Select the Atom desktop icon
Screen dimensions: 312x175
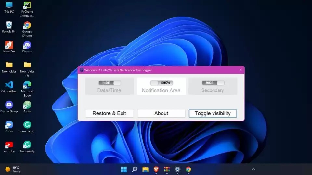pyautogui.click(x=27, y=107)
